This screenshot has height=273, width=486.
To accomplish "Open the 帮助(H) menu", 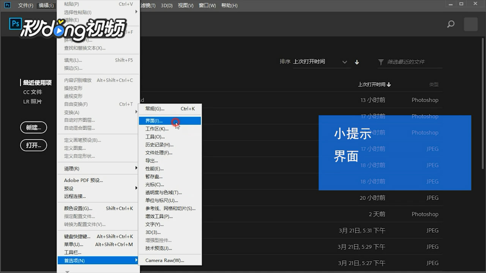I will click(x=229, y=5).
